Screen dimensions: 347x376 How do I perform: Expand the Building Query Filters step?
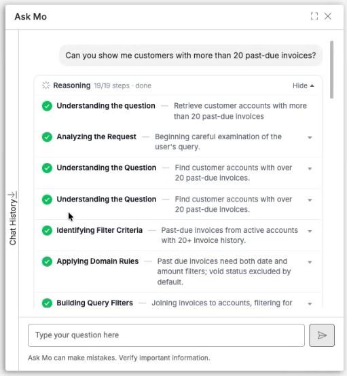tap(310, 304)
